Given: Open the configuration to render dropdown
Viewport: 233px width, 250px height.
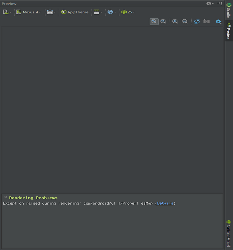Looking at the screenshot, I should click(x=7, y=12).
